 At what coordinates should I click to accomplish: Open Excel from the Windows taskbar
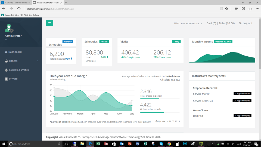98,144
